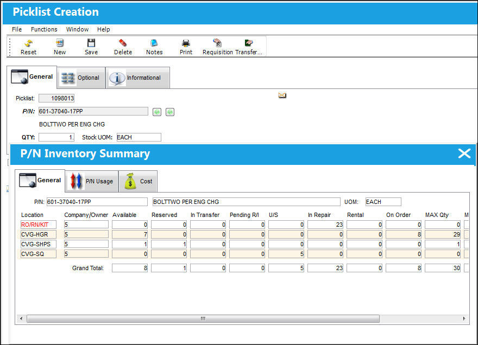This screenshot has height=345, width=478.
Task: Switch to the Informational tab
Action: [137, 78]
